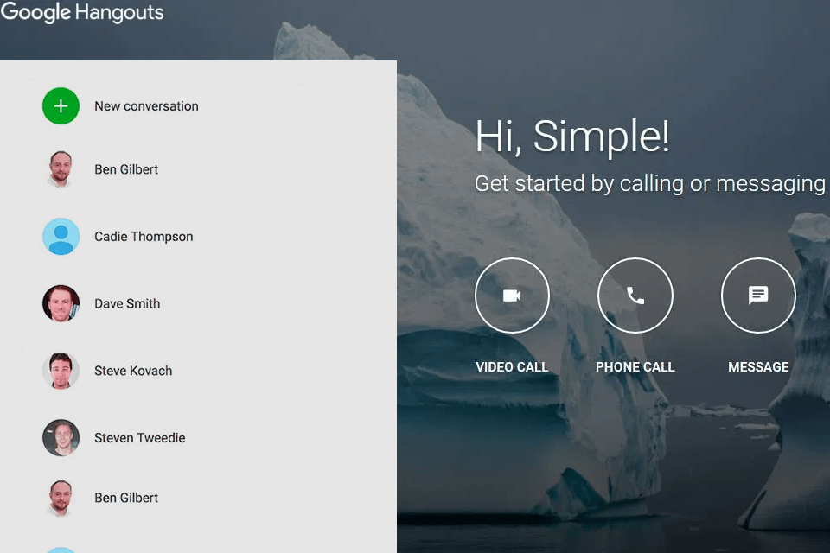Click the Hi, Simple! greeting heading
Image resolution: width=830 pixels, height=553 pixels.
(572, 137)
